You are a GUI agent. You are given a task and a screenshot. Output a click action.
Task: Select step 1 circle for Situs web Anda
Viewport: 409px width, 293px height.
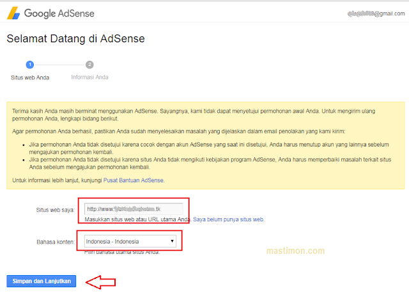point(30,65)
